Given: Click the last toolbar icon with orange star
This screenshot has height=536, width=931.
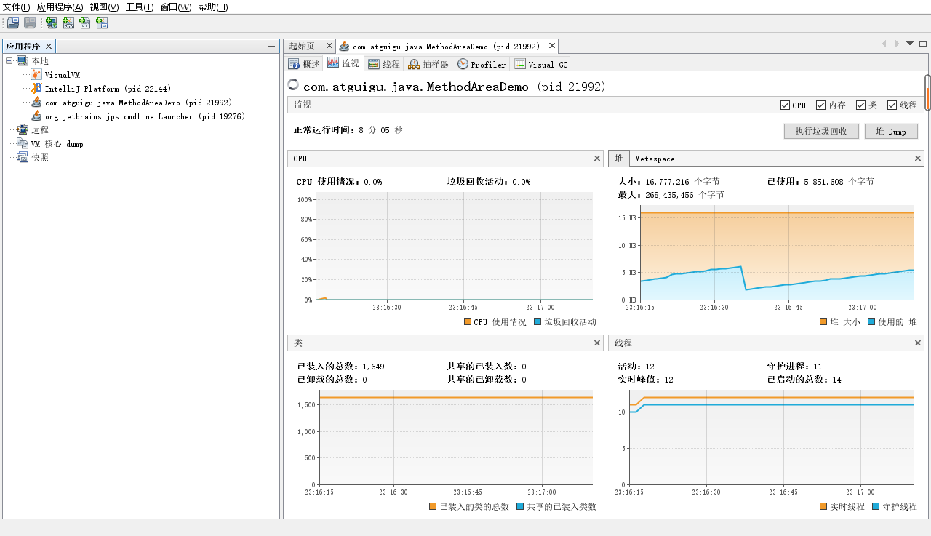Looking at the screenshot, I should point(101,23).
